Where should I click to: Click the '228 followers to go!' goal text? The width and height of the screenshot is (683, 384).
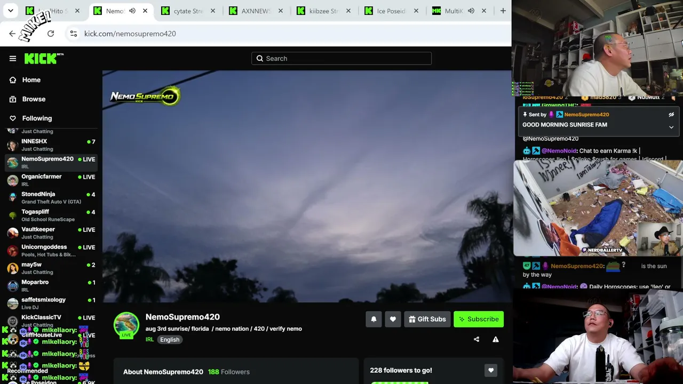(401, 370)
